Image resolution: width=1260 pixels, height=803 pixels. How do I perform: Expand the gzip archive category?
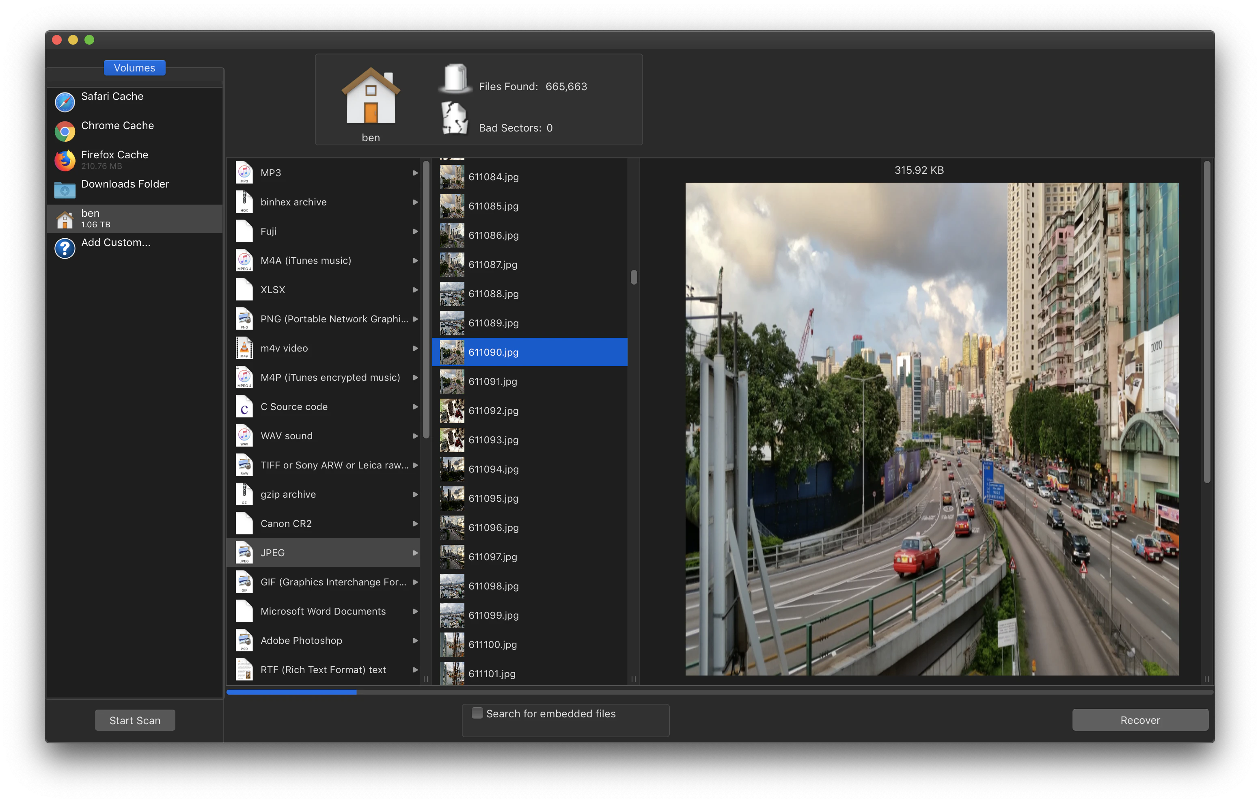pos(415,494)
